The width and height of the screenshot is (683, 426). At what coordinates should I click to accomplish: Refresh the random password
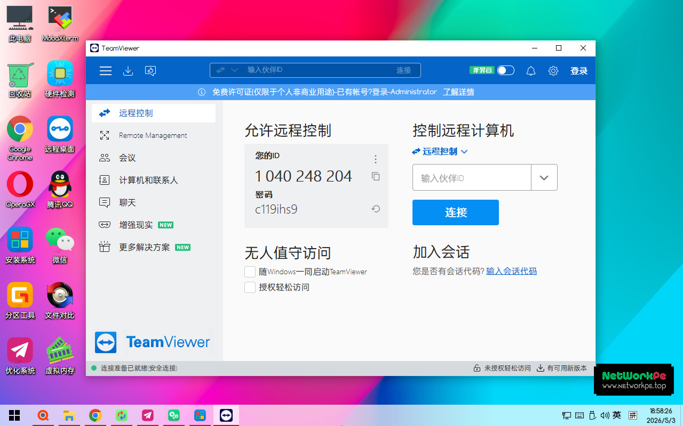[376, 209]
